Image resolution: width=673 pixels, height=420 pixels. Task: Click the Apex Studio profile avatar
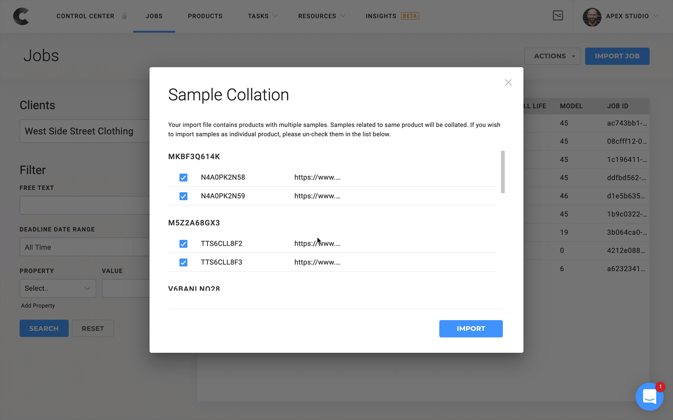[x=592, y=17]
